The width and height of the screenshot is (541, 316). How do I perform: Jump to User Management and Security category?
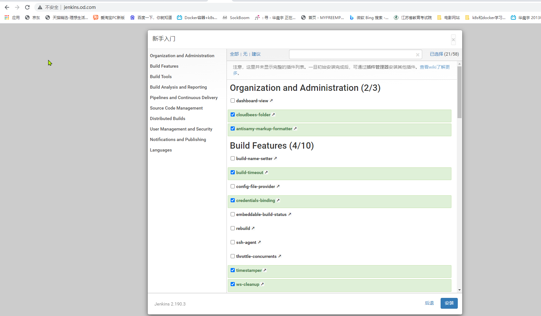coord(181,129)
